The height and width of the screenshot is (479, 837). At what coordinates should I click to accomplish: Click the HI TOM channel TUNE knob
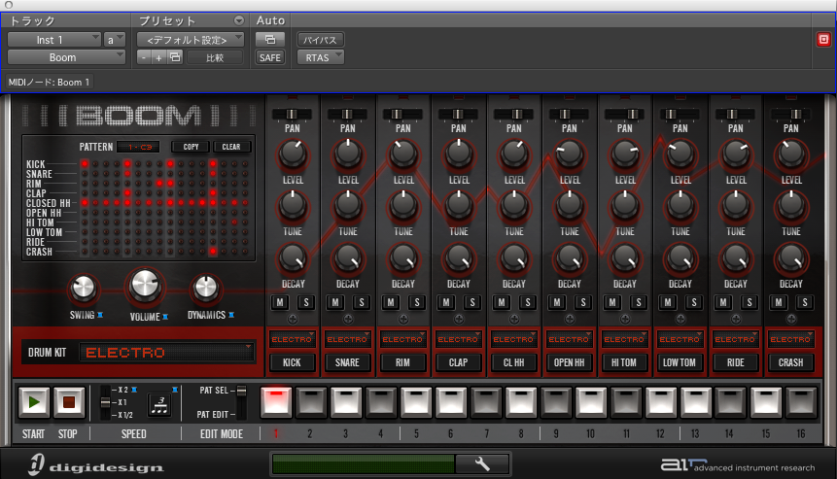point(625,206)
